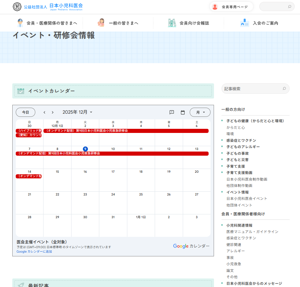
Task: Open the red event on December 14
Action: point(29,176)
